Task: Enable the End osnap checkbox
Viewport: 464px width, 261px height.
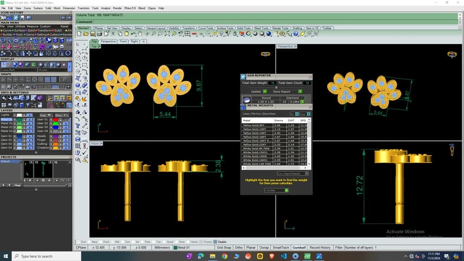Action: (79, 242)
